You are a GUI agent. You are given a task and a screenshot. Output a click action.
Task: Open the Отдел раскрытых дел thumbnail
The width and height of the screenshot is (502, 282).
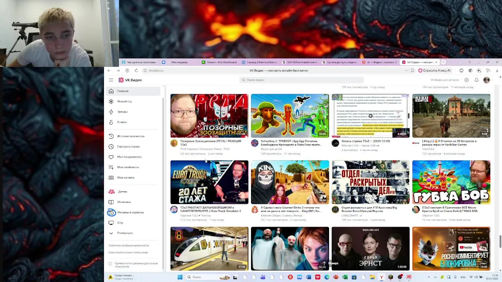[x=371, y=182]
